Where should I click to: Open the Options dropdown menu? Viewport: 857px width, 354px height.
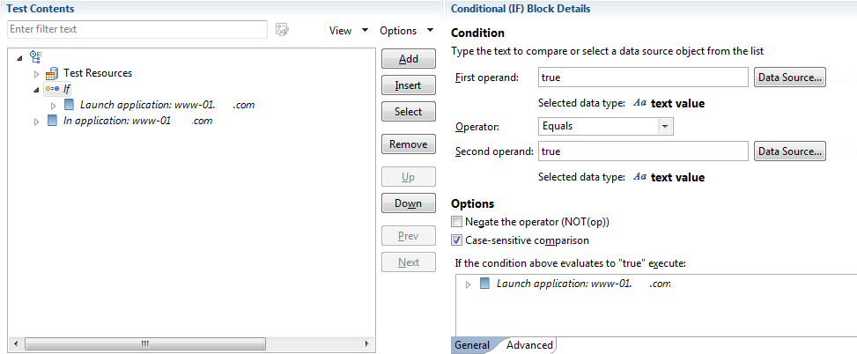click(x=407, y=31)
